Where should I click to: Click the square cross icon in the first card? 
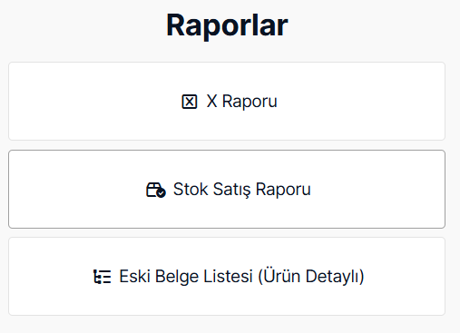[190, 102]
